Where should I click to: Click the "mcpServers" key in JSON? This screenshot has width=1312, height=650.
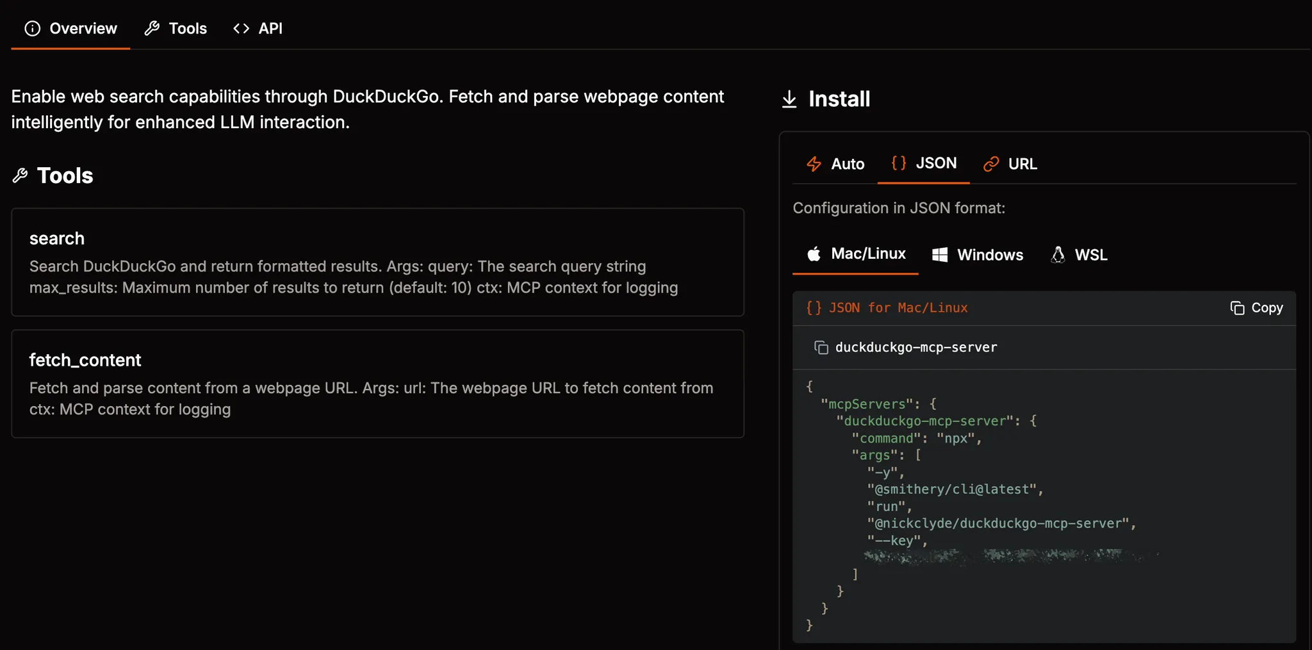coord(866,404)
